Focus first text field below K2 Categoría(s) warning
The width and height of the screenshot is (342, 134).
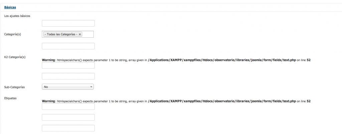(x=68, y=66)
